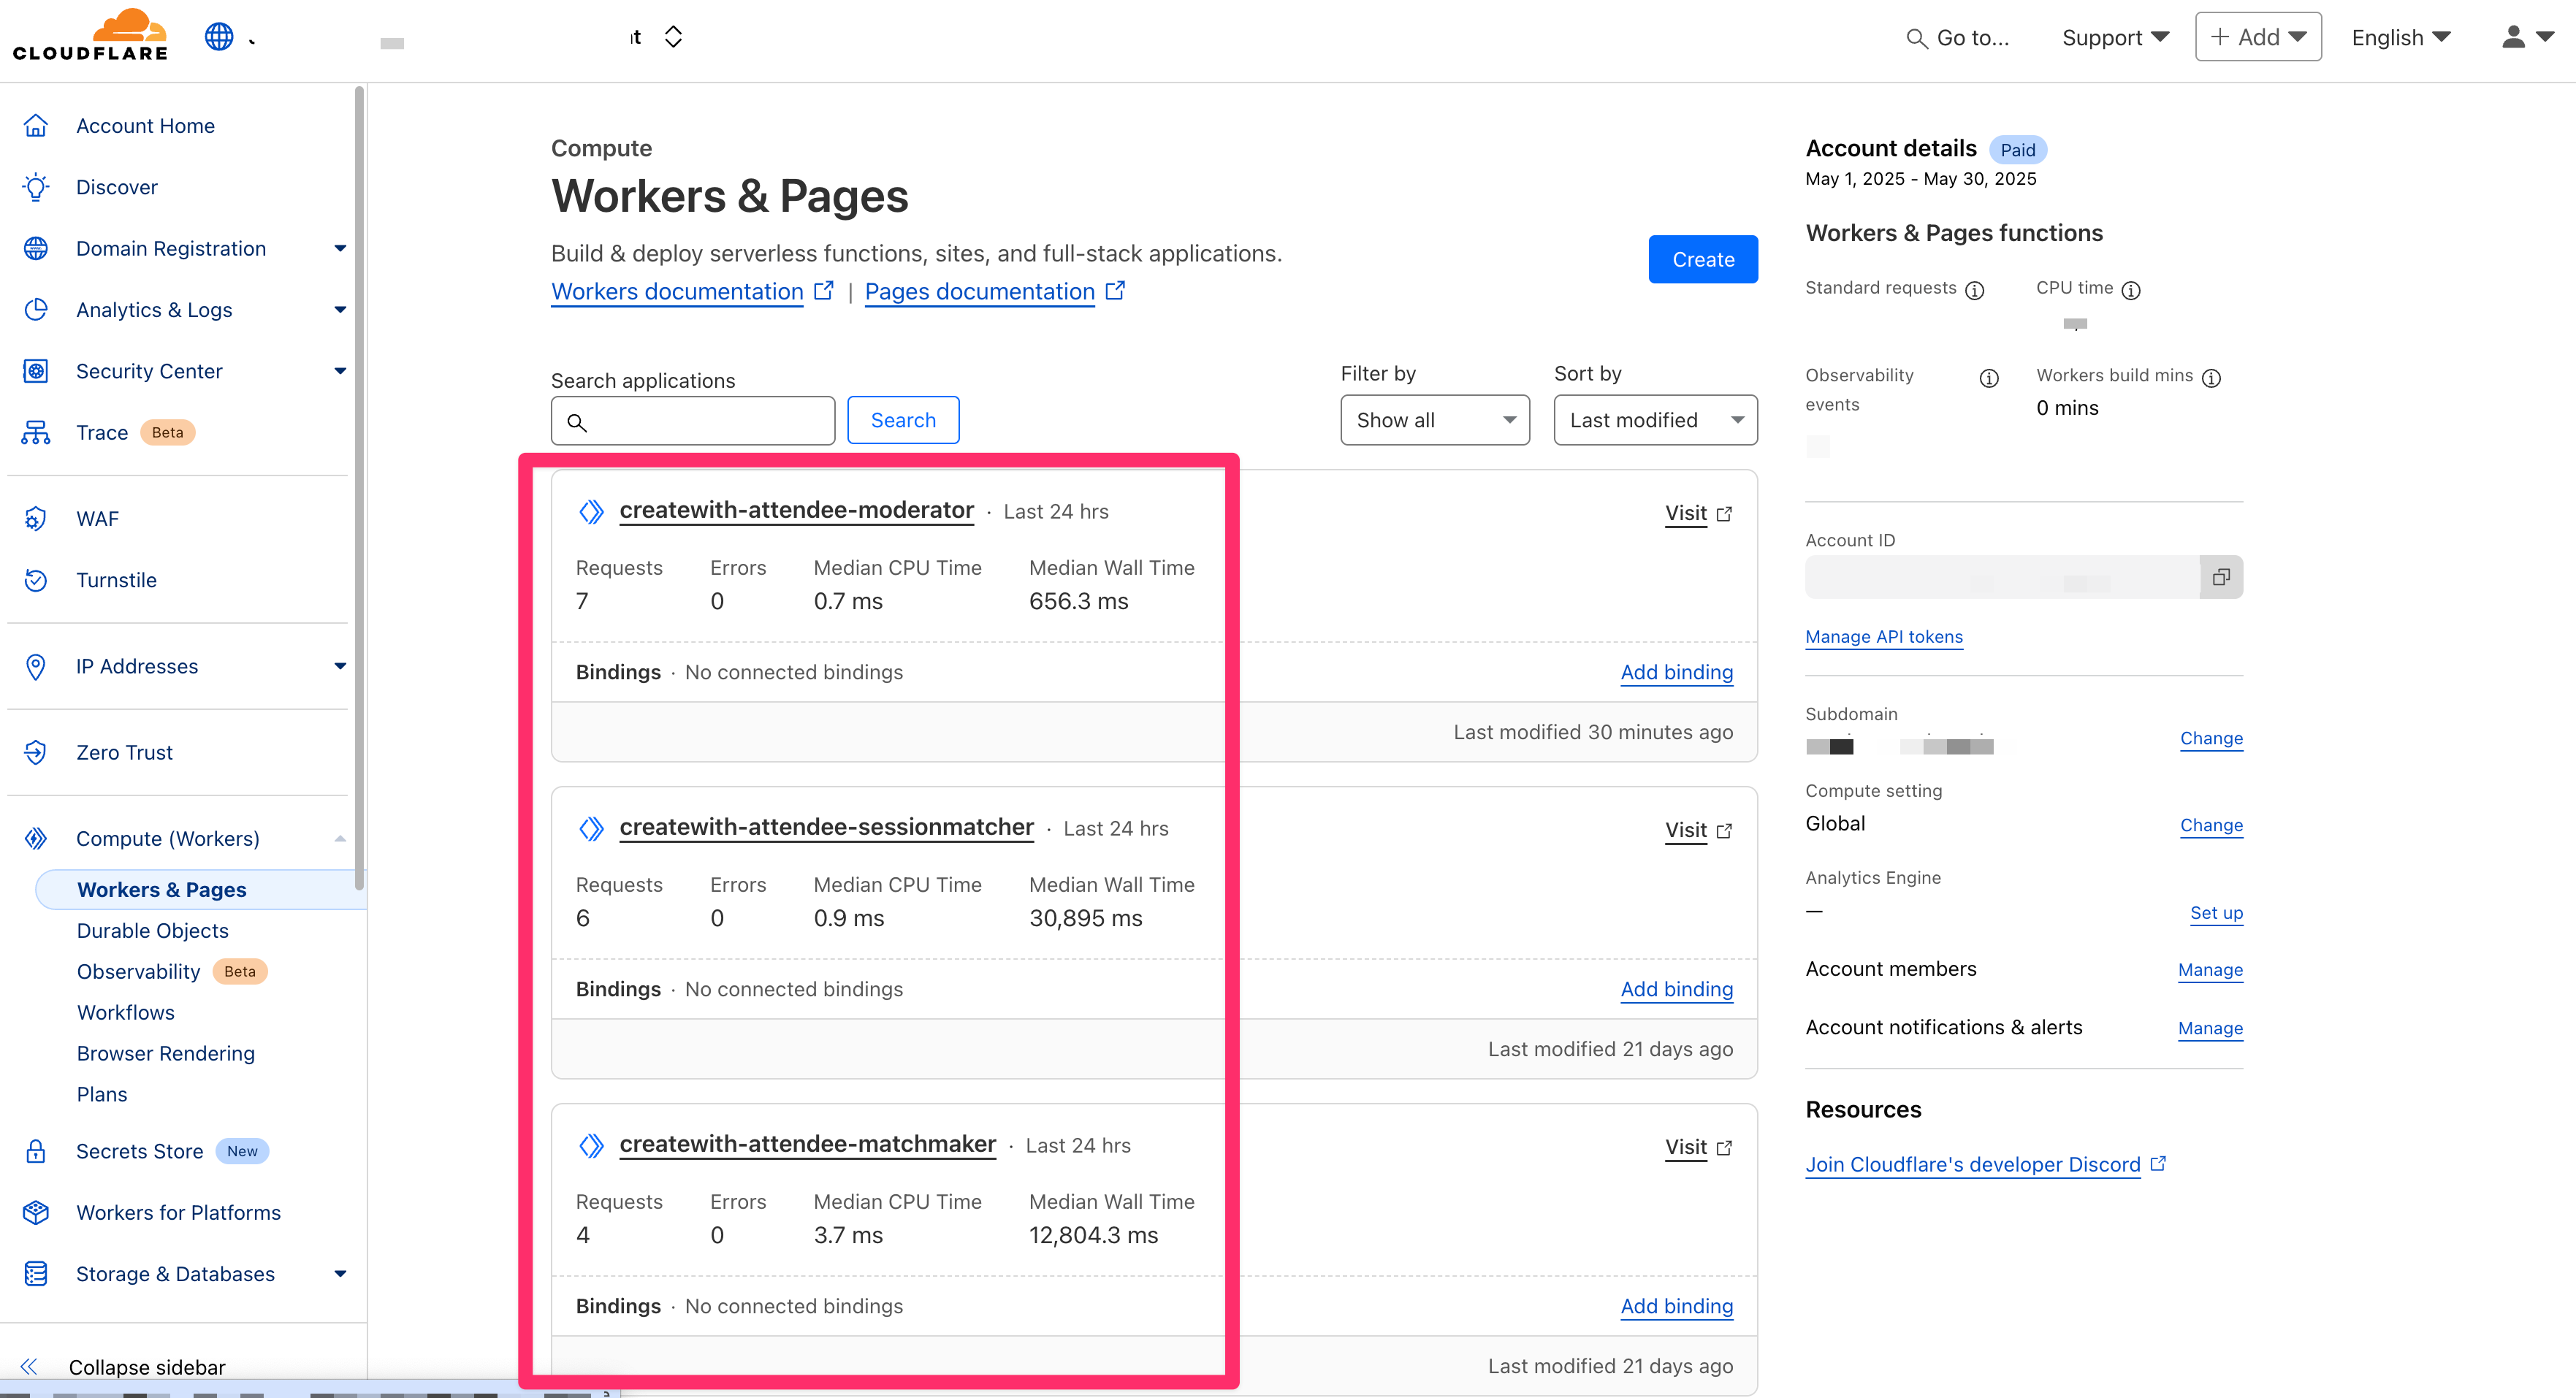Click the Cloudflare logo
Screen dimensions: 2576x1398
[x=90, y=36]
